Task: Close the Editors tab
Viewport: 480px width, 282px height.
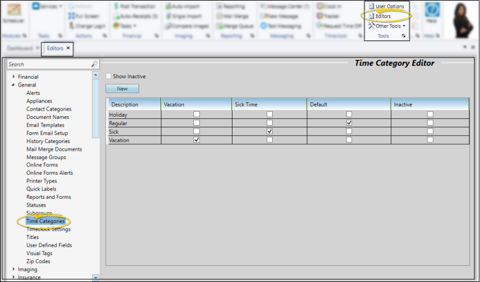Action: (68, 49)
